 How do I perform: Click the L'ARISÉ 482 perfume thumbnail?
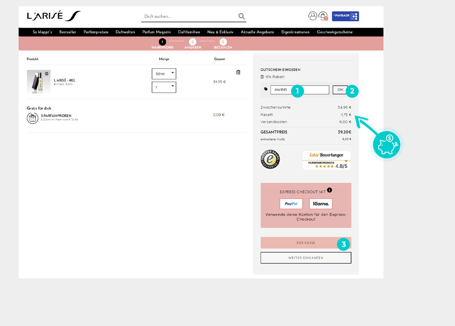pyautogui.click(x=38, y=81)
